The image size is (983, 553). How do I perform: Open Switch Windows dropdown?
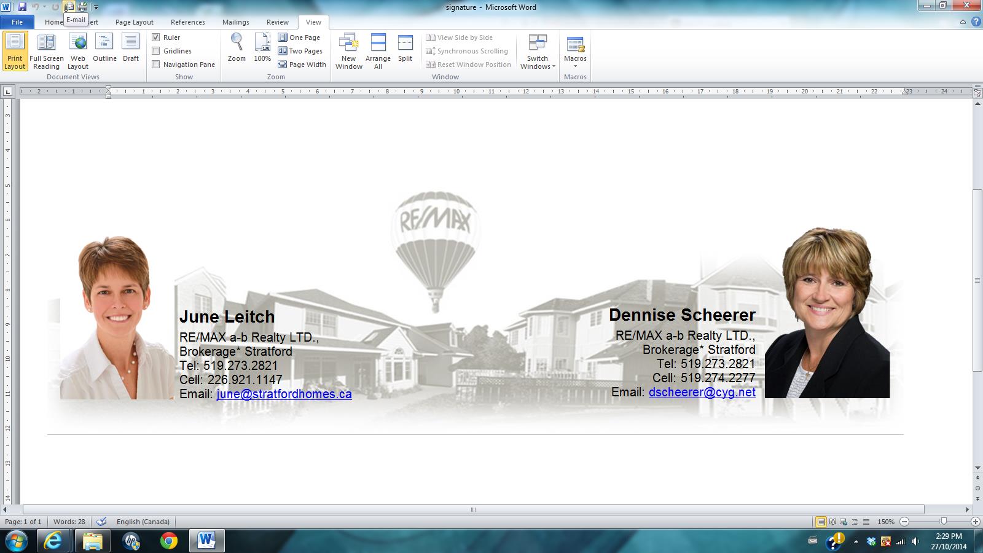click(x=538, y=52)
